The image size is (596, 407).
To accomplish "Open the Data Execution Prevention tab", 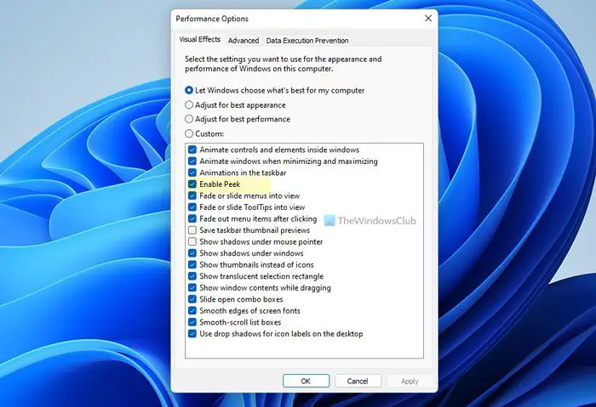I will [x=307, y=41].
